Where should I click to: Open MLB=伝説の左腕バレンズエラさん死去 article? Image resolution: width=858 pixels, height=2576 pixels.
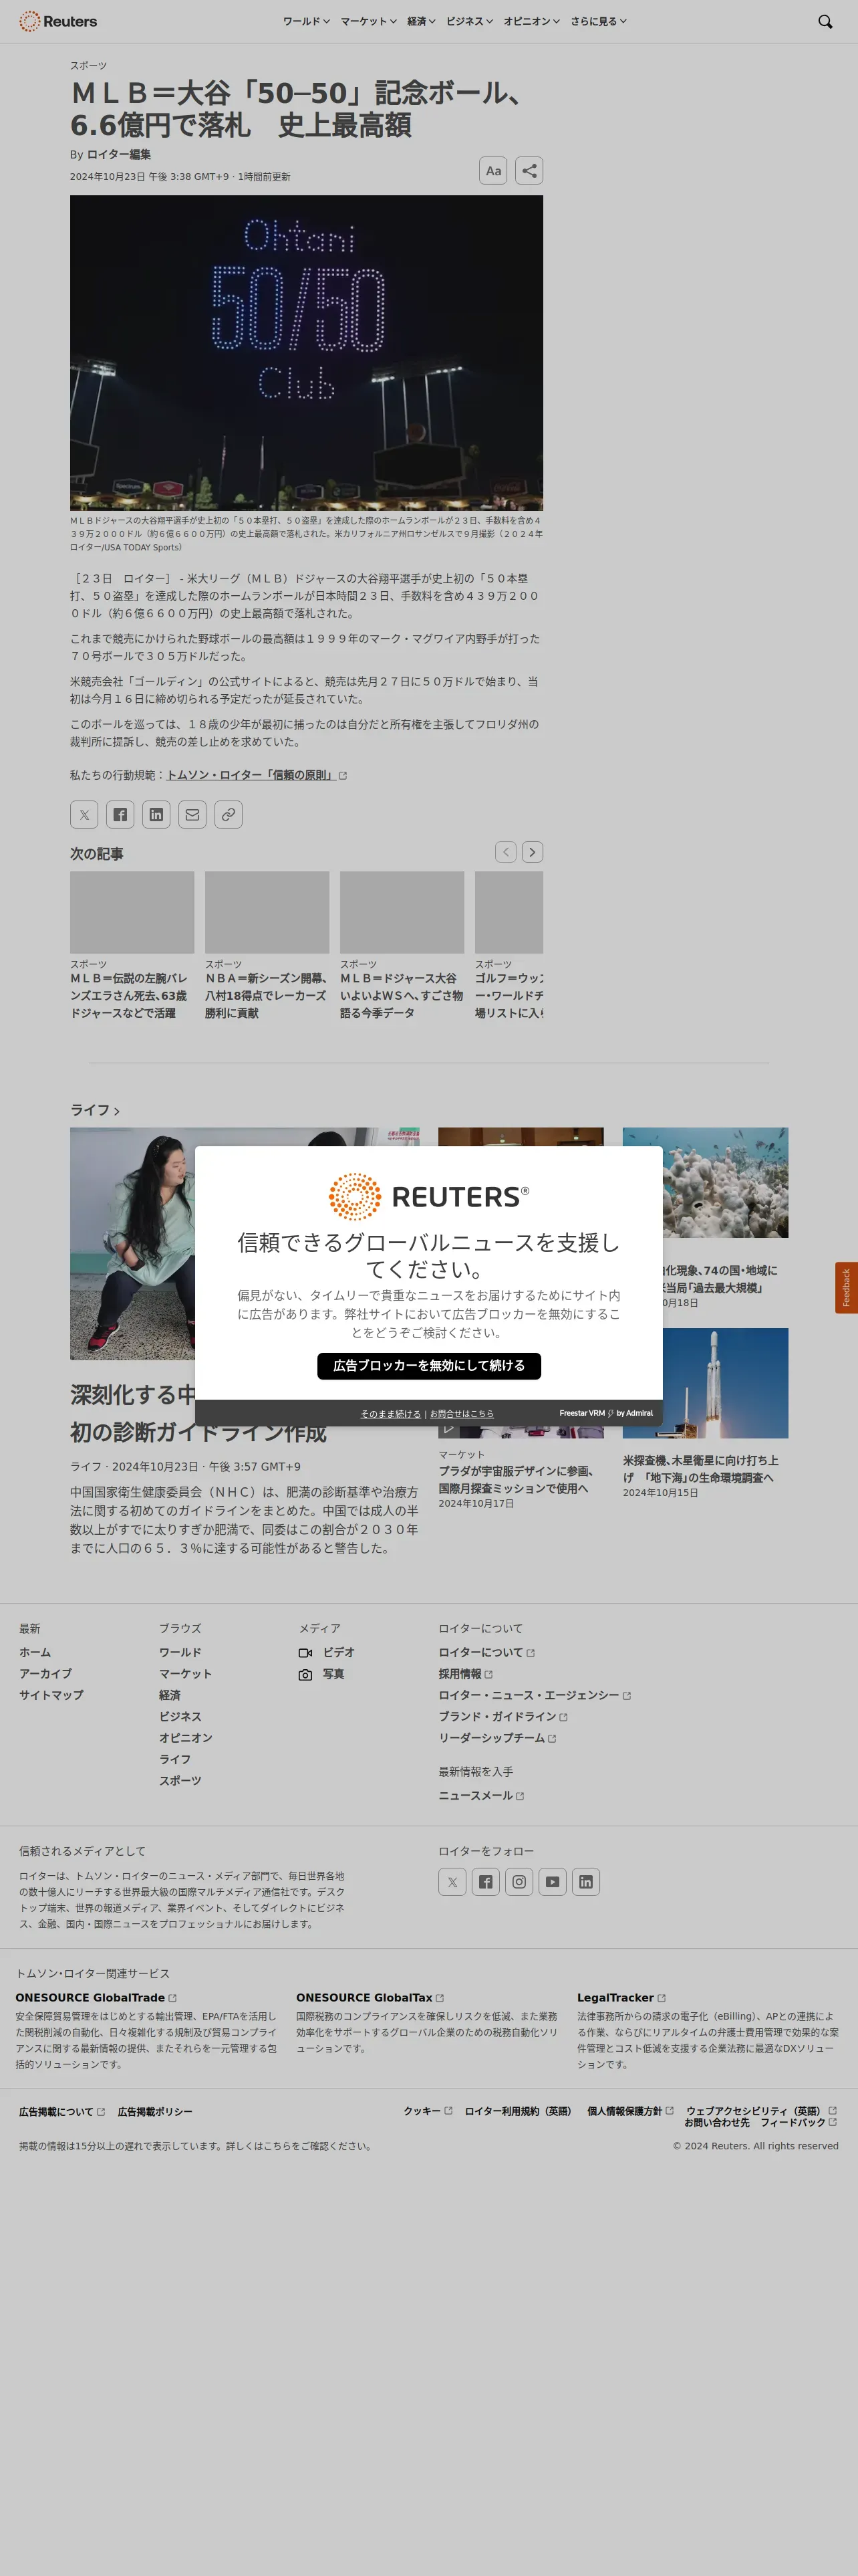coord(129,996)
